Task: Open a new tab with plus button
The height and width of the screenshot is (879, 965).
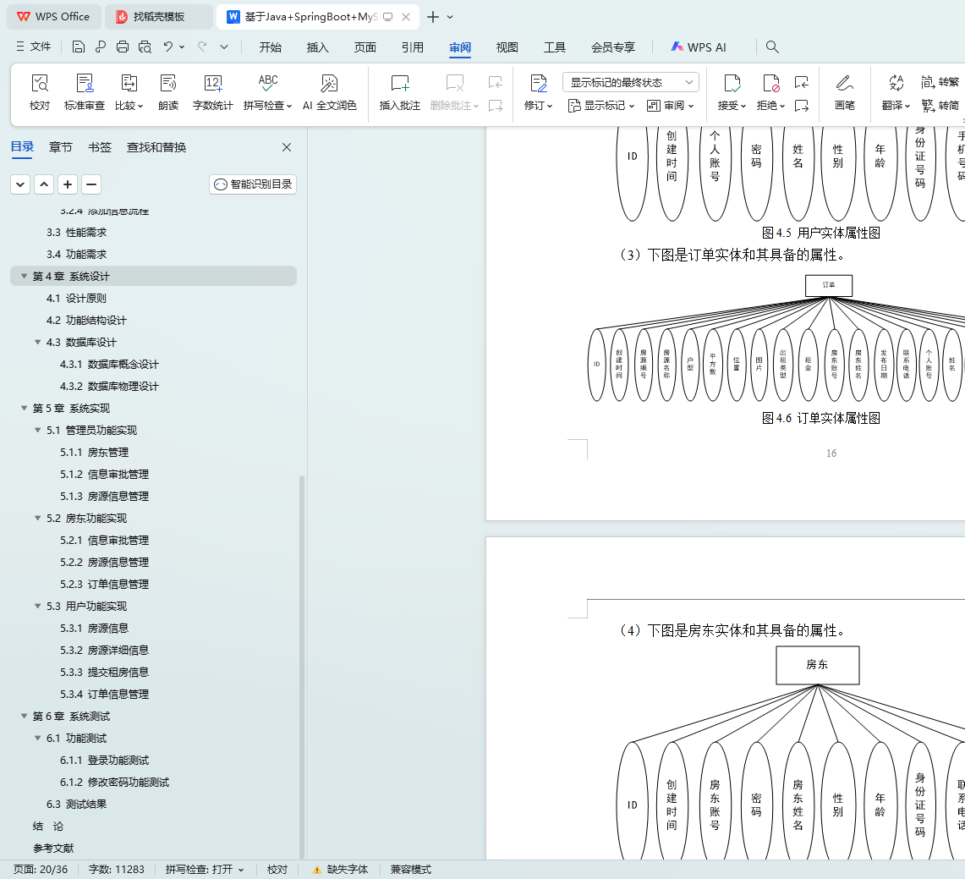Action: [433, 17]
